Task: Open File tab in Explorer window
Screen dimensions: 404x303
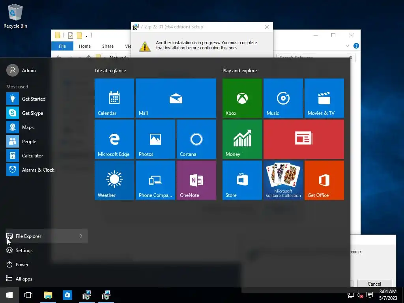Action: [62, 46]
